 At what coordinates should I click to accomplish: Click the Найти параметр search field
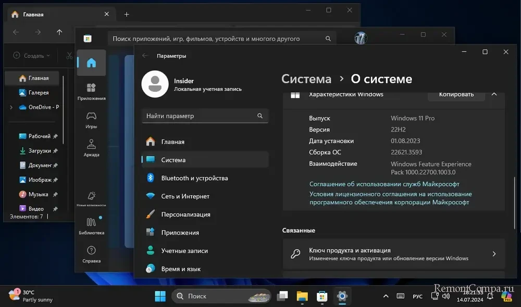(x=205, y=116)
